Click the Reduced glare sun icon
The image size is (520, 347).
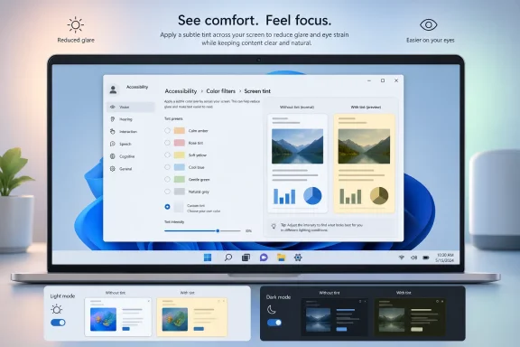pyautogui.click(x=75, y=25)
